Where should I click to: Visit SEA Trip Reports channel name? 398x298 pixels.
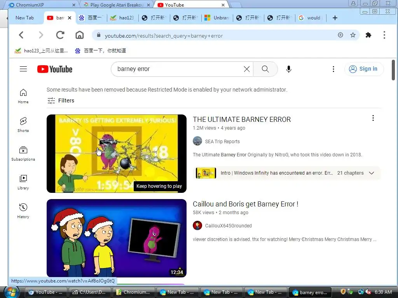[x=222, y=141]
